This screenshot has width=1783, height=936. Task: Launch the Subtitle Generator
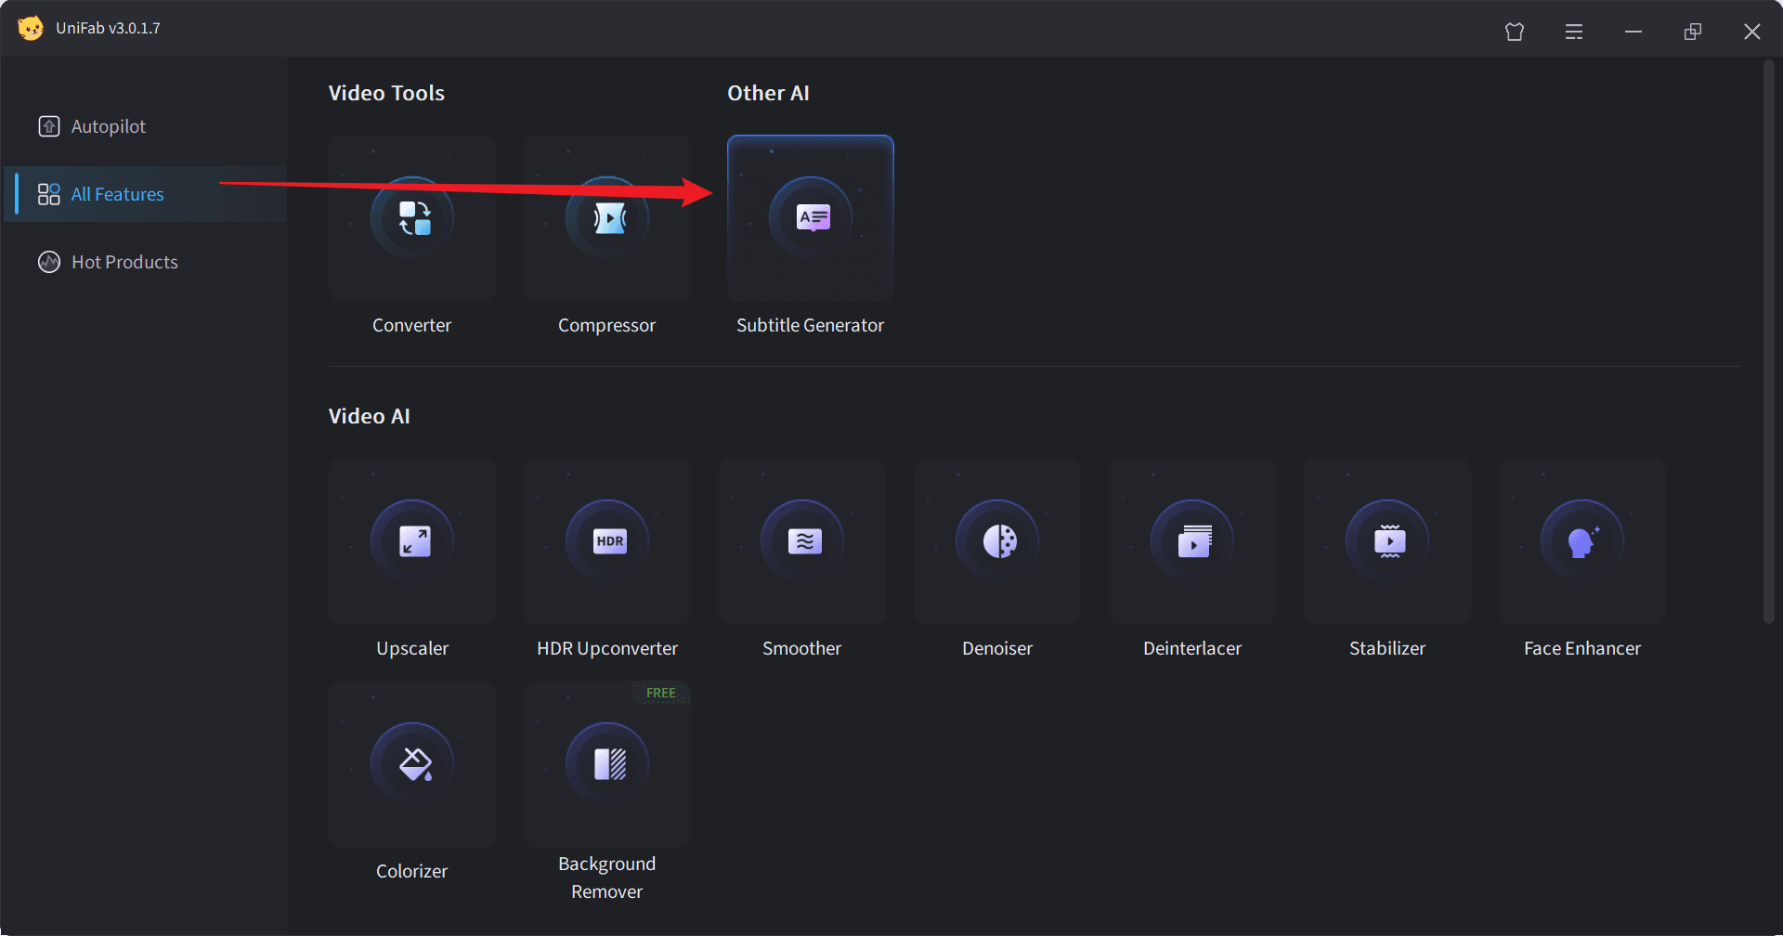[811, 218]
